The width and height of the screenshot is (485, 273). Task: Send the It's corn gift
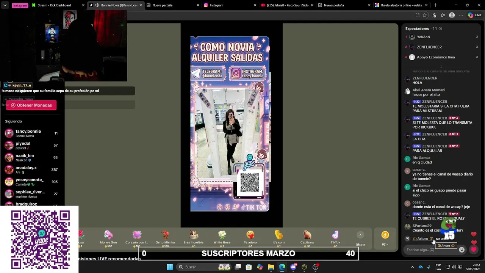pyautogui.click(x=278, y=238)
